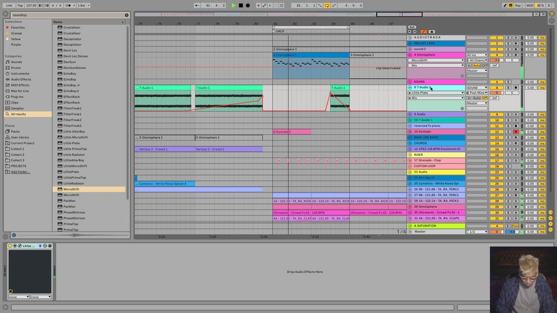Open the Post Mixer input channel dropdown
Image resolution: width=557 pixels, height=313 pixels.
[x=477, y=93]
